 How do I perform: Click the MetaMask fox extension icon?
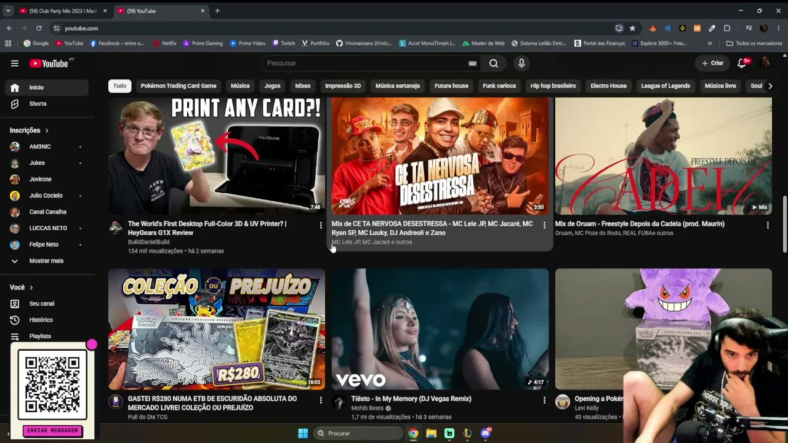(653, 28)
